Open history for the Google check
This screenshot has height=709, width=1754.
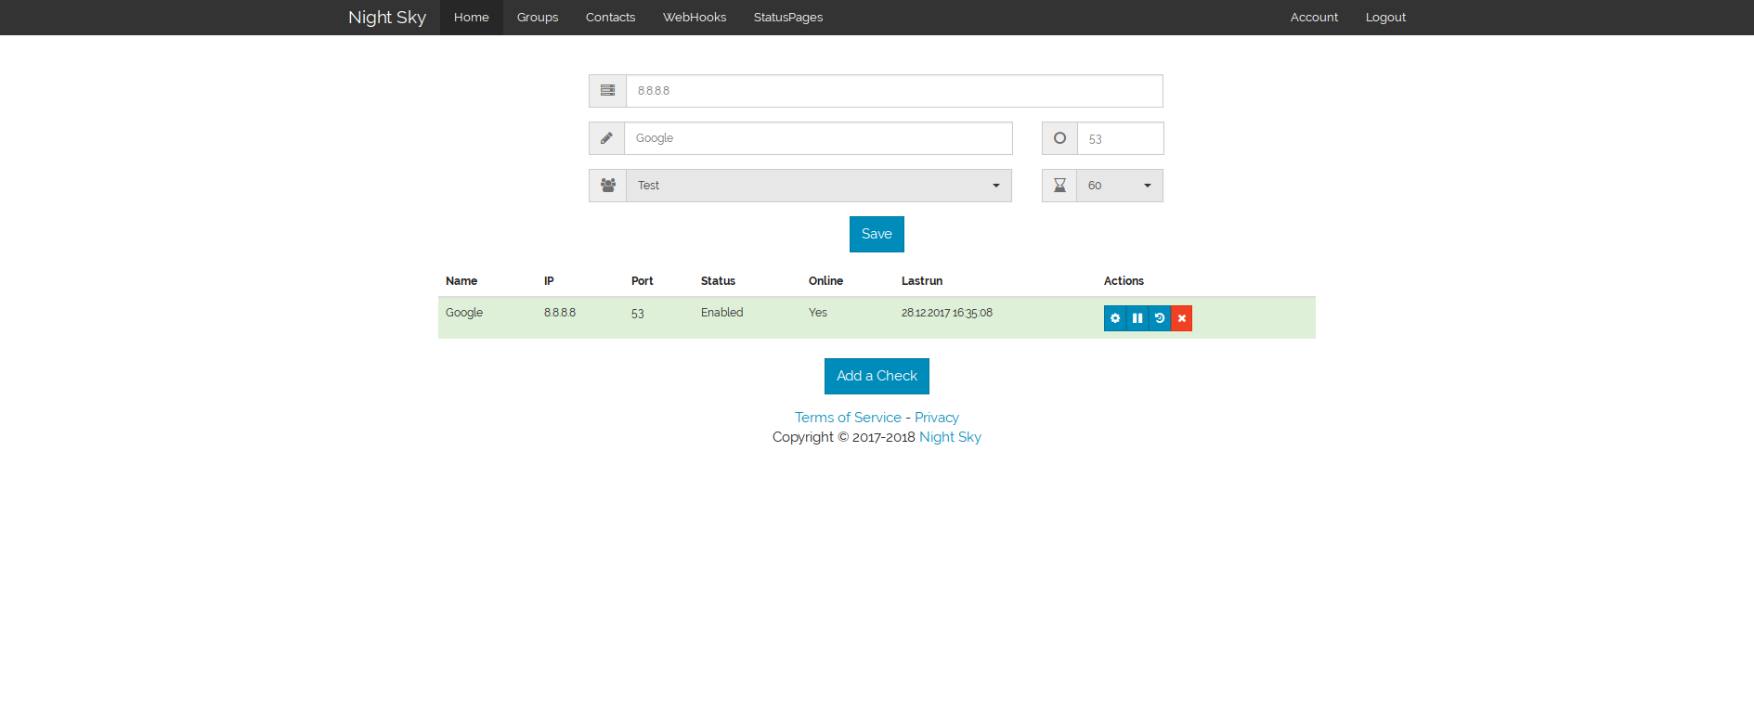pyautogui.click(x=1160, y=318)
